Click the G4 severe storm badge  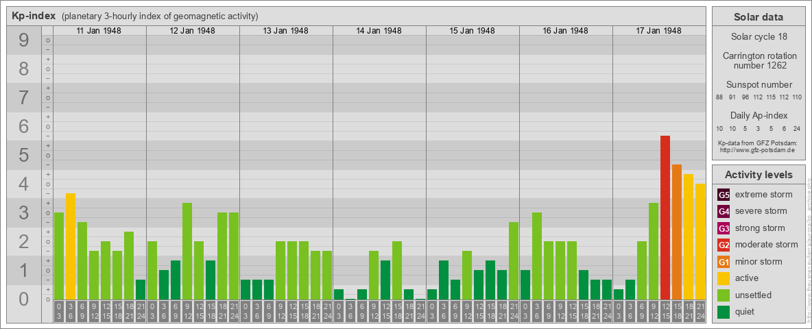(724, 212)
